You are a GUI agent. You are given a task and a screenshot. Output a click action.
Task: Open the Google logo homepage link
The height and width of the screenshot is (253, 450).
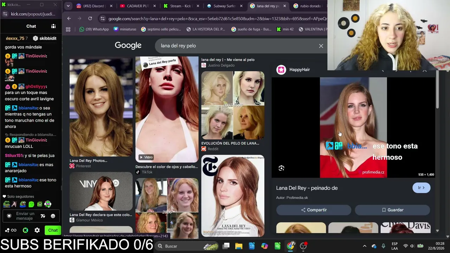click(x=128, y=46)
